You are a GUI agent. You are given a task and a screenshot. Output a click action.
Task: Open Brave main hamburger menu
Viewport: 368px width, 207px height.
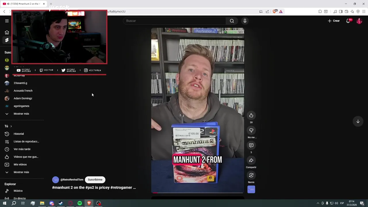(x=364, y=11)
